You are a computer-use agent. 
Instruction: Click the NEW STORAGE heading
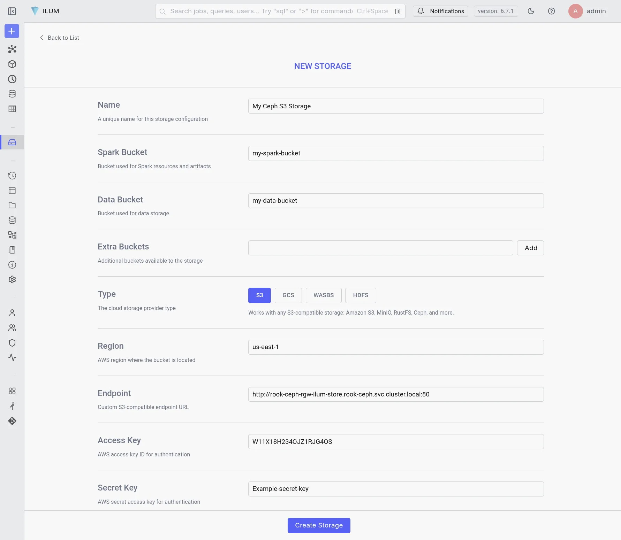[323, 66]
